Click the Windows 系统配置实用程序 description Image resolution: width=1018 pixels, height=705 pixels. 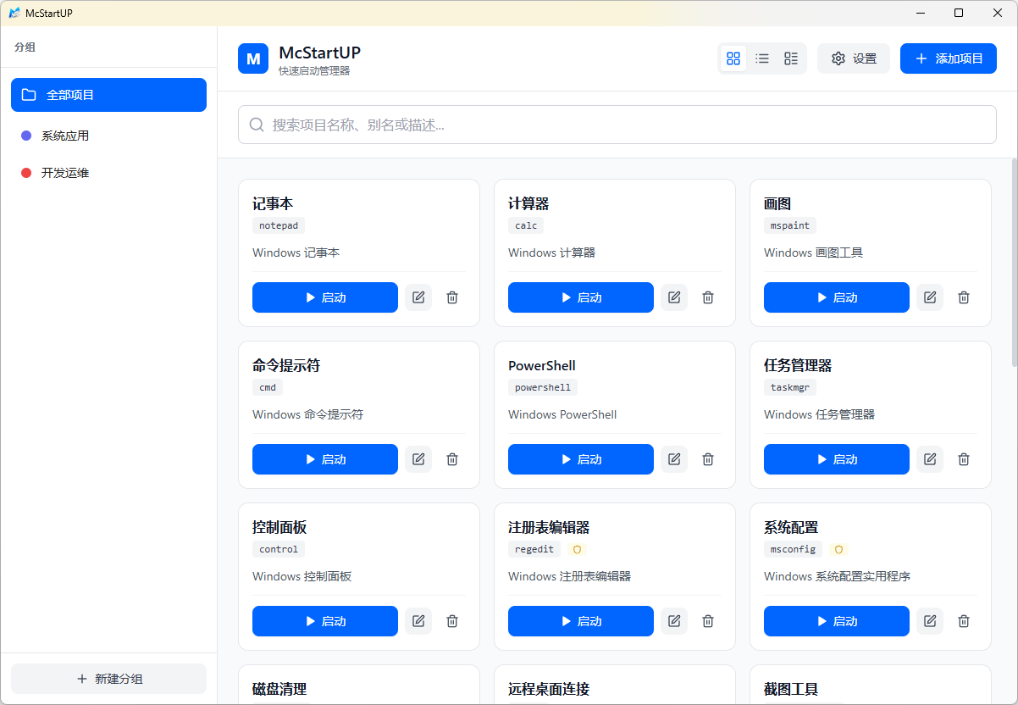click(x=837, y=576)
